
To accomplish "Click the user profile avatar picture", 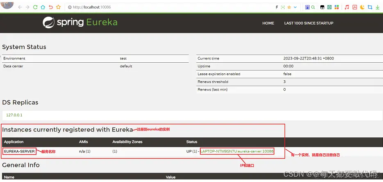I will coord(7,5).
